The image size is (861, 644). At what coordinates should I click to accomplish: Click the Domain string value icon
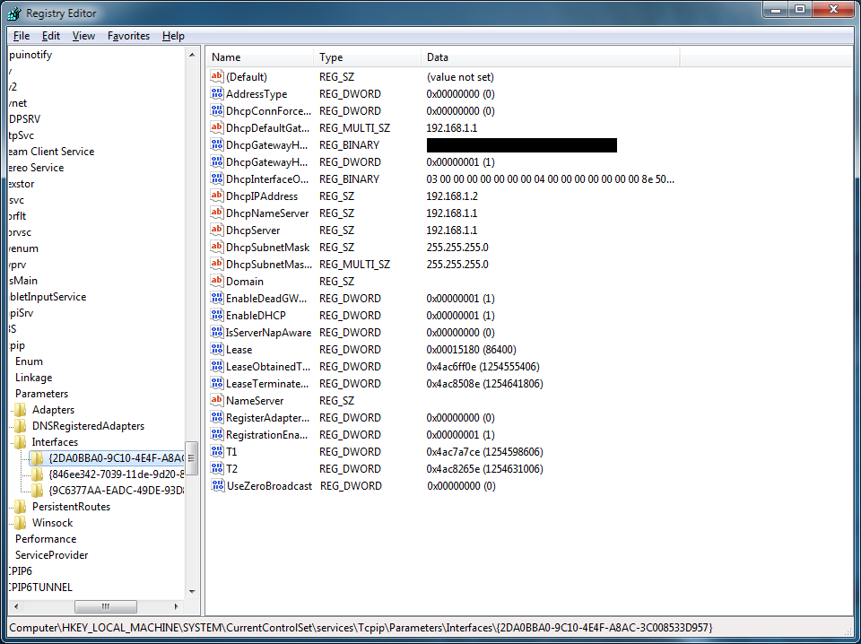[217, 281]
